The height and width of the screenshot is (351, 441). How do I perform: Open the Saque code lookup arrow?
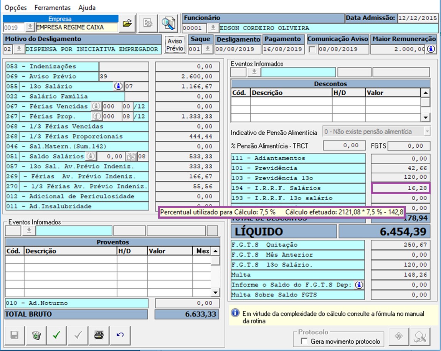pyautogui.click(x=207, y=49)
